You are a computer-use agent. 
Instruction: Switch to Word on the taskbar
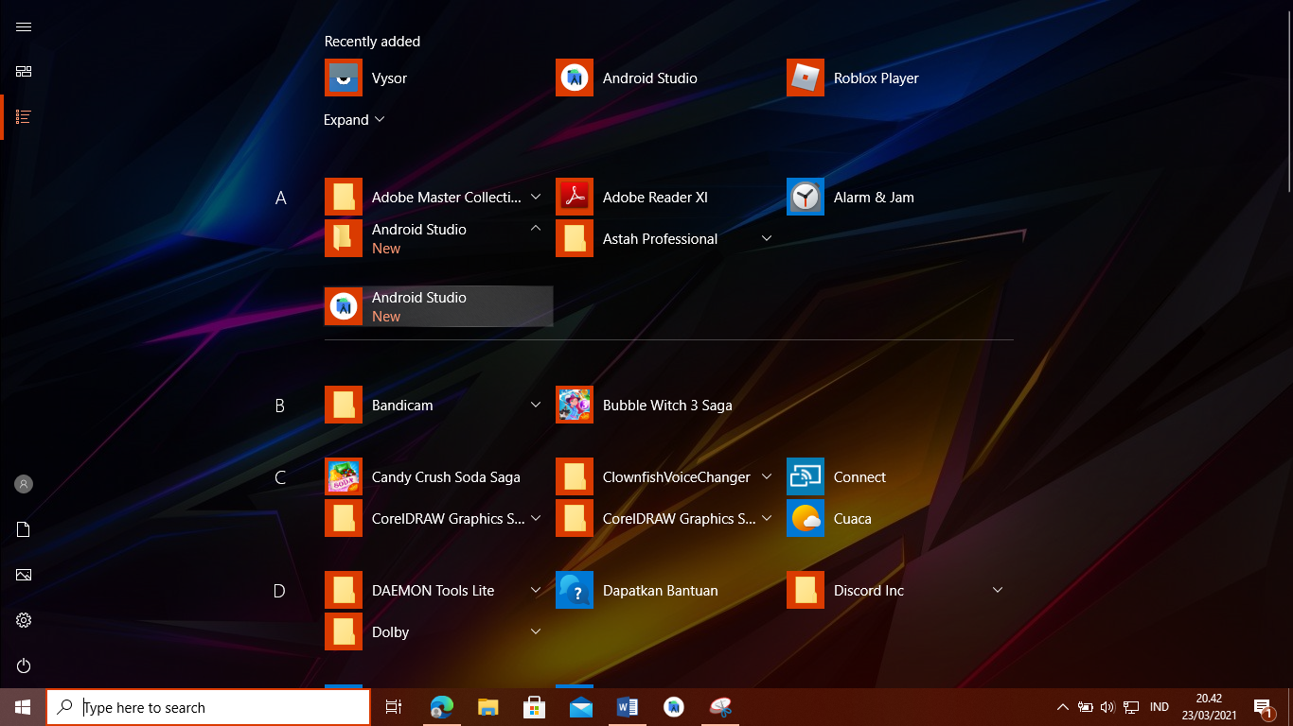click(627, 707)
